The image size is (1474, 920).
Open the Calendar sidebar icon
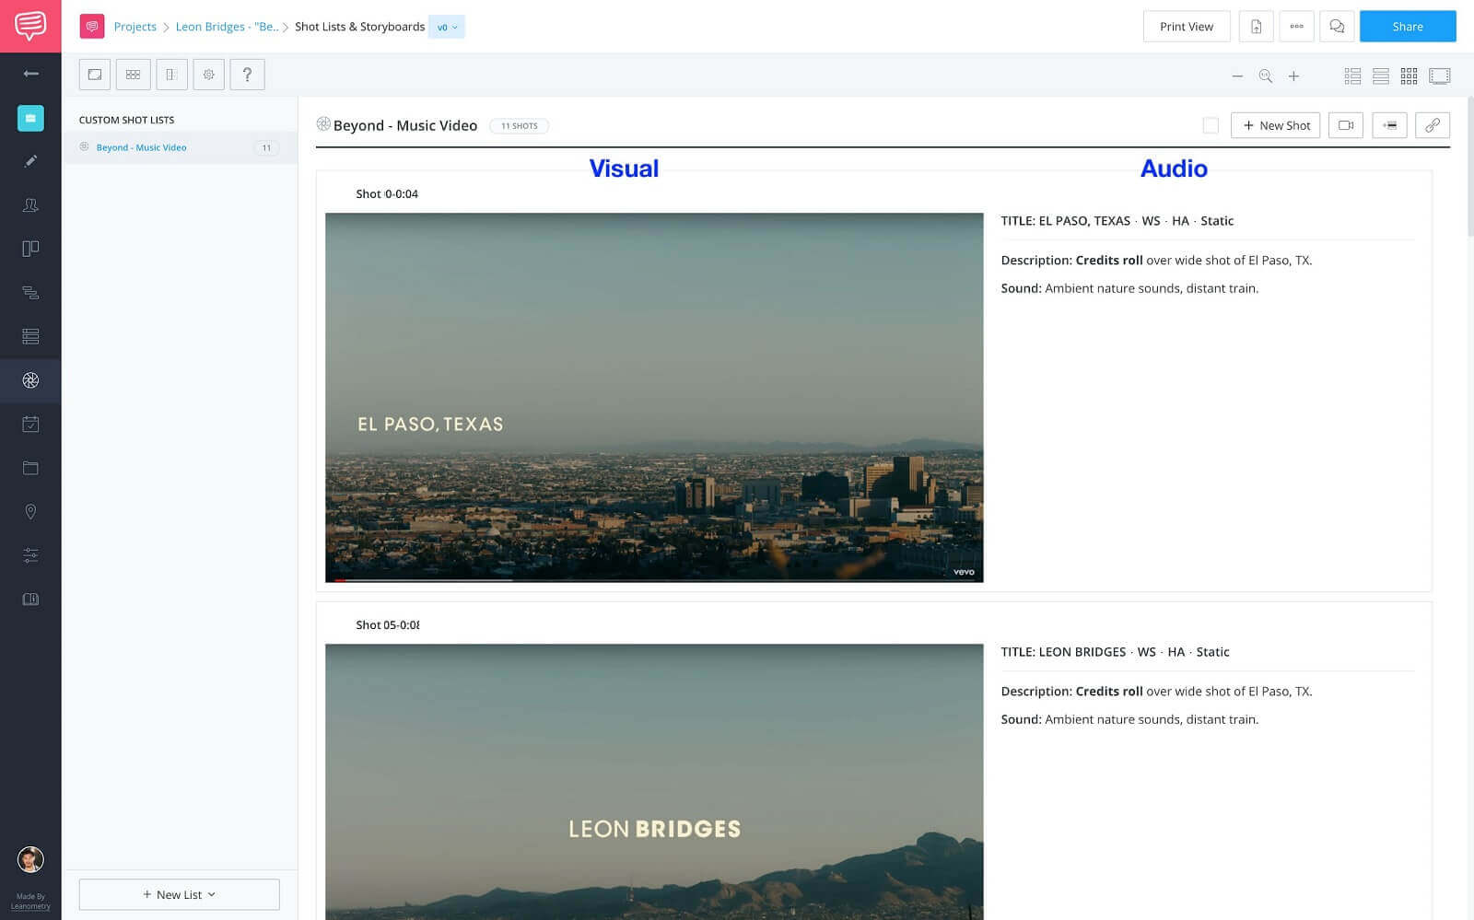pyautogui.click(x=30, y=425)
